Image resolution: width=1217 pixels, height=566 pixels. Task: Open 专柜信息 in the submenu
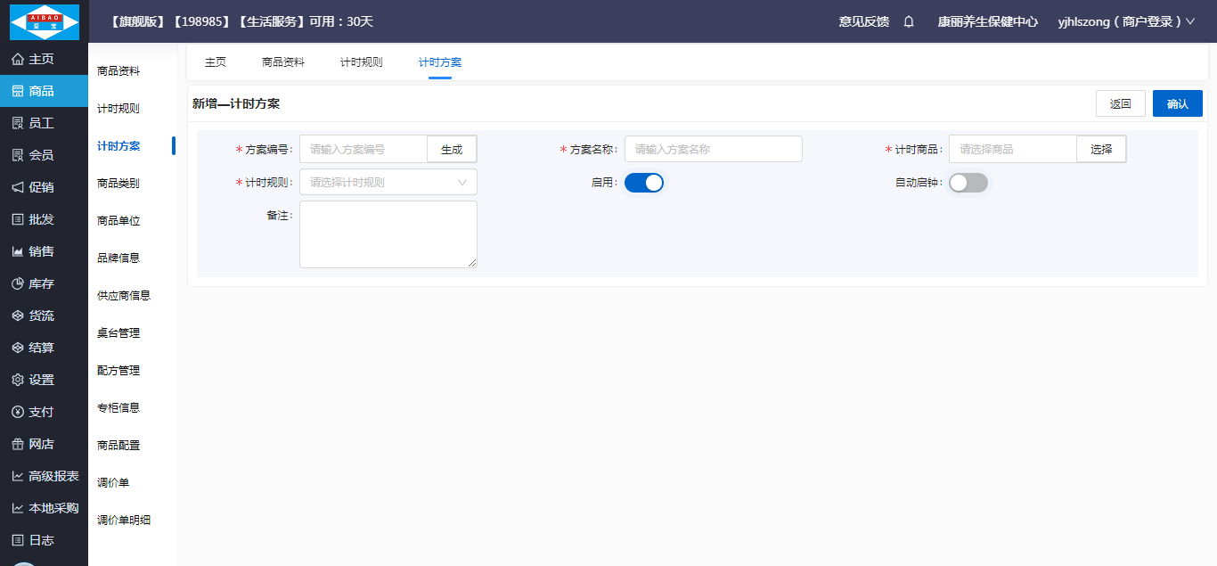(x=118, y=408)
